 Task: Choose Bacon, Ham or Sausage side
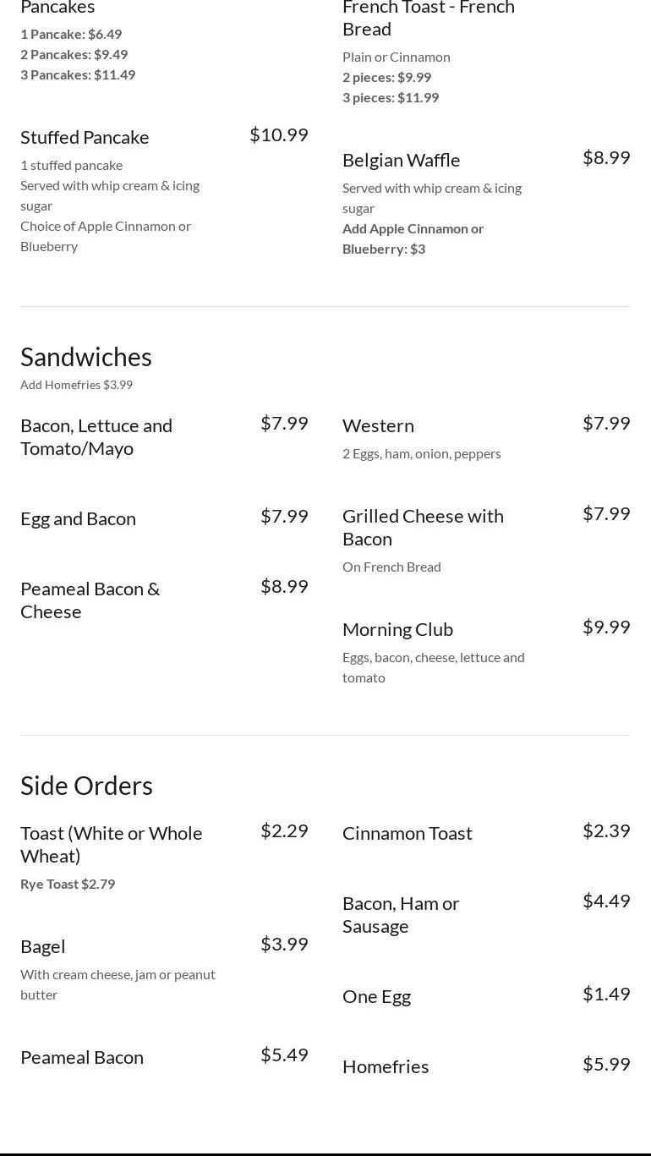(401, 914)
